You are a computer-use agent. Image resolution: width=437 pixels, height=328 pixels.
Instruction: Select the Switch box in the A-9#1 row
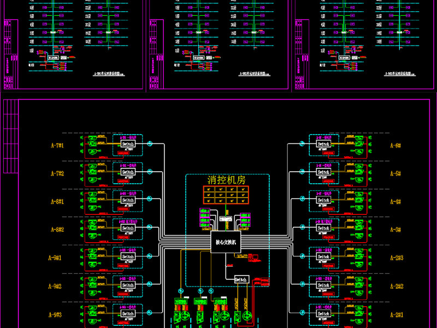point(128,256)
